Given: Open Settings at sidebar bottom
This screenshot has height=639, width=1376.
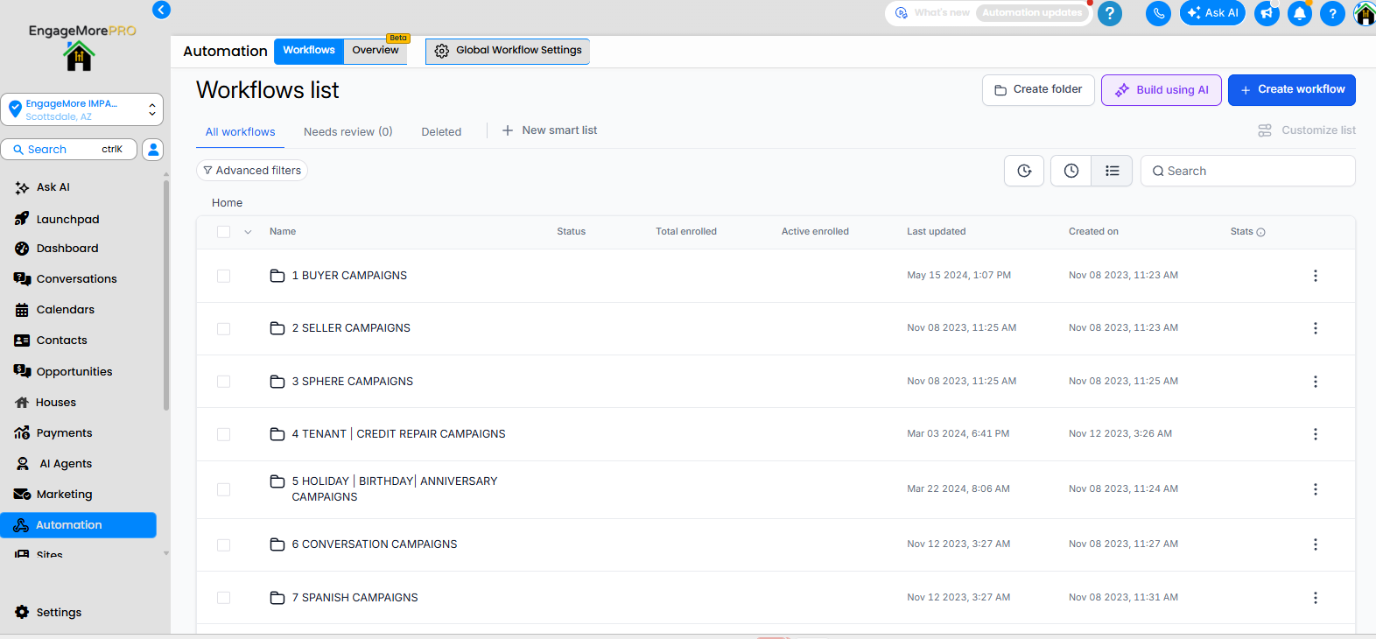Looking at the screenshot, I should click(x=59, y=613).
